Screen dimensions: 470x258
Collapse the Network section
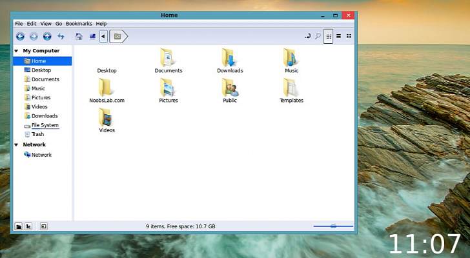[17, 145]
